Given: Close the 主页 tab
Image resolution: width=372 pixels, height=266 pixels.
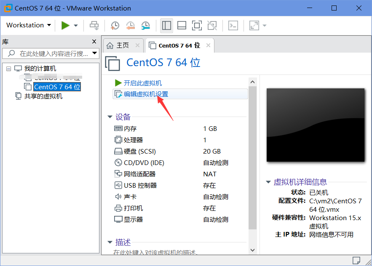Looking at the screenshot, I should coord(137,45).
